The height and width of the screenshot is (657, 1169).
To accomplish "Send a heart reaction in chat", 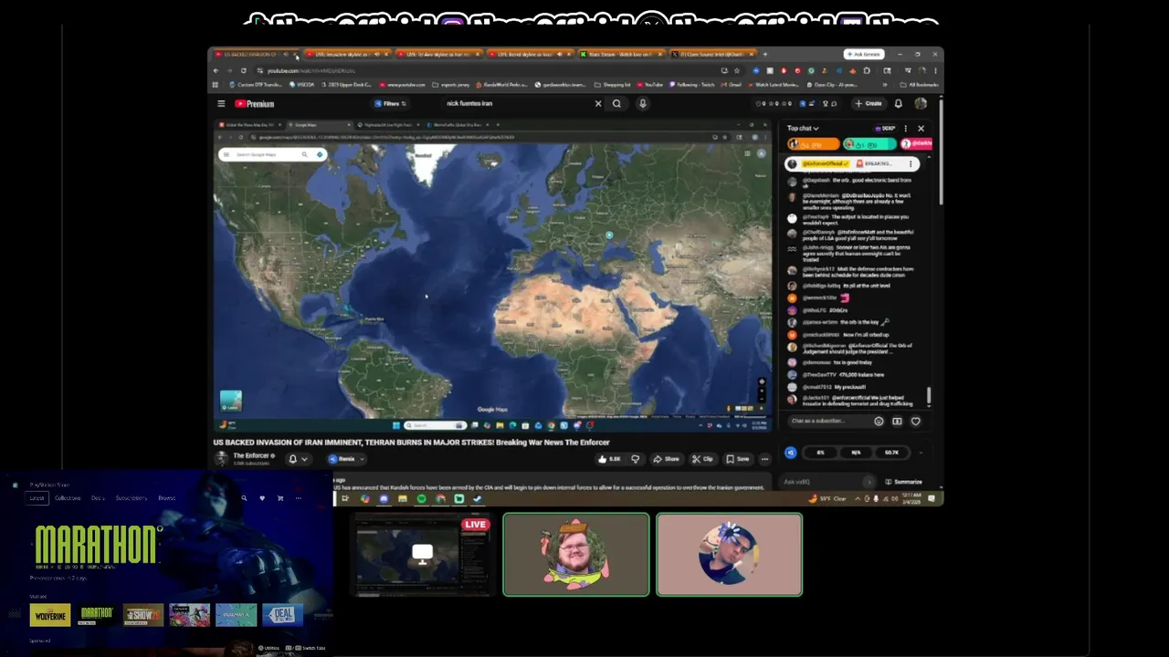I will [915, 422].
